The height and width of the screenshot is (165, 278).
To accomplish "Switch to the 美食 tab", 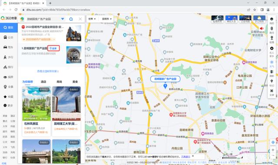I will [x=75, y=82].
